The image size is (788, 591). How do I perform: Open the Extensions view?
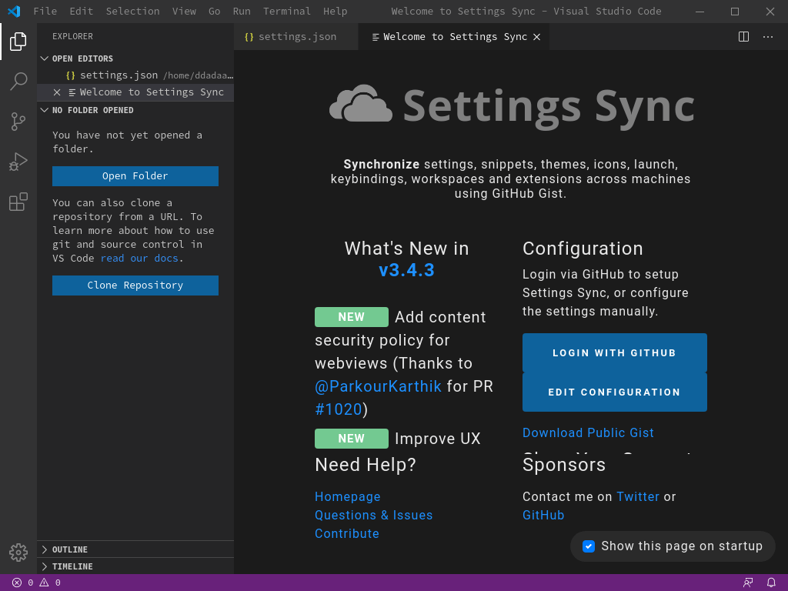[18, 202]
